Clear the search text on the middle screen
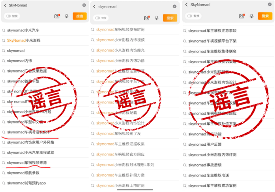Screen dimensions: 275x192 174,6
